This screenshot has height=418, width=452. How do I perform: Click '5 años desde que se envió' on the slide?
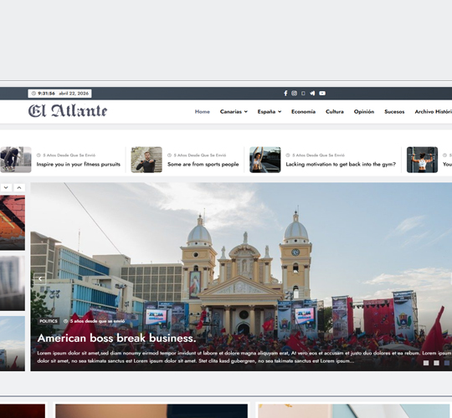[97, 321]
